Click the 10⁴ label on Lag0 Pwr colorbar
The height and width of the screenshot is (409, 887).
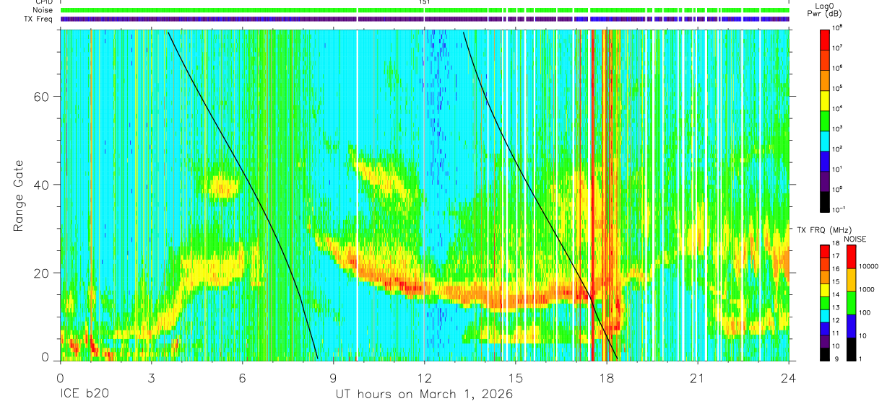pos(839,108)
